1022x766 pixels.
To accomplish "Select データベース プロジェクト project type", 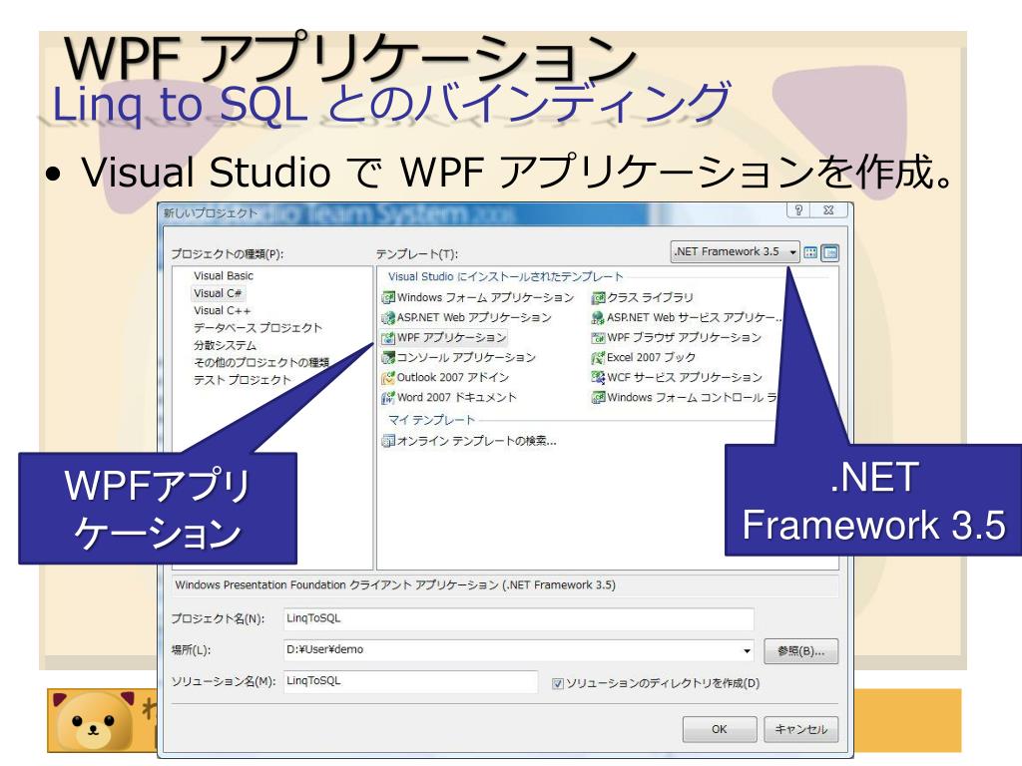I will [257, 327].
